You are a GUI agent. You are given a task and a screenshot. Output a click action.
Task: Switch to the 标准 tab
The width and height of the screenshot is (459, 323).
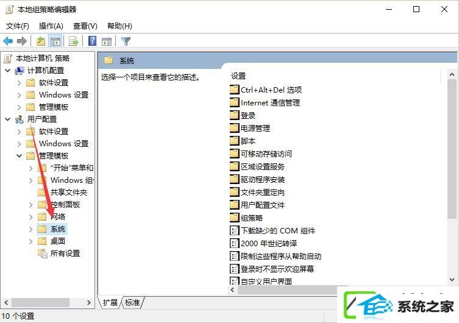(132, 302)
